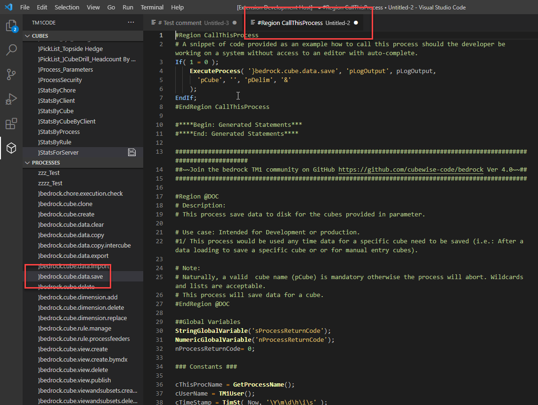Image resolution: width=538 pixels, height=405 pixels.
Task: Click the VS Code logo icon
Action: [x=8, y=7]
